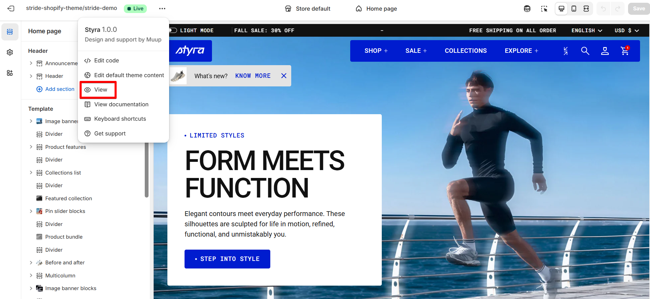This screenshot has width=650, height=299.
Task: Select the sections panel icon
Action: pyautogui.click(x=10, y=32)
